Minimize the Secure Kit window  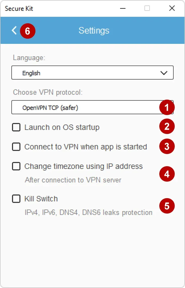(123, 8)
